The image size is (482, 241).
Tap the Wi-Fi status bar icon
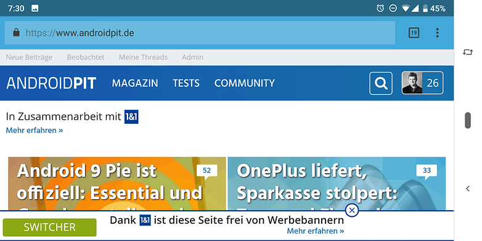405,8
